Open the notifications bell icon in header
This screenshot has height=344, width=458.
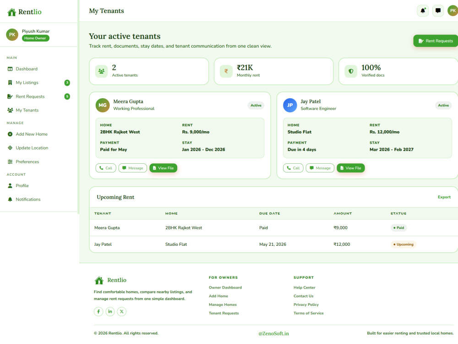coord(423,11)
